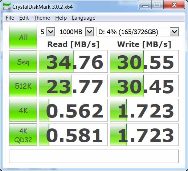Open the Help menu

(x=61, y=18)
